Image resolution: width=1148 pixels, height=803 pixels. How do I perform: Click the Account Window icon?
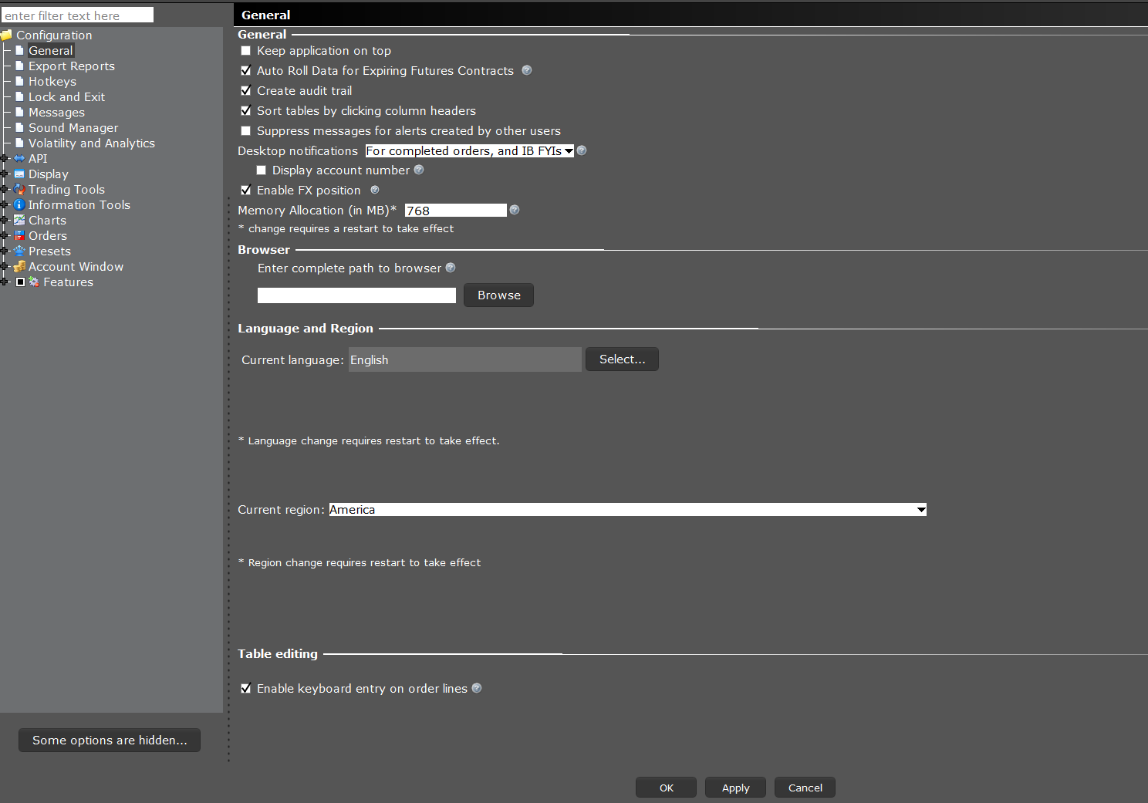pyautogui.click(x=19, y=267)
